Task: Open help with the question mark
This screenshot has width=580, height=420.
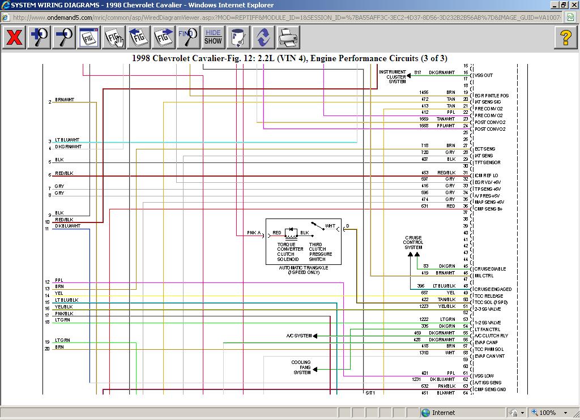Action: [565, 38]
